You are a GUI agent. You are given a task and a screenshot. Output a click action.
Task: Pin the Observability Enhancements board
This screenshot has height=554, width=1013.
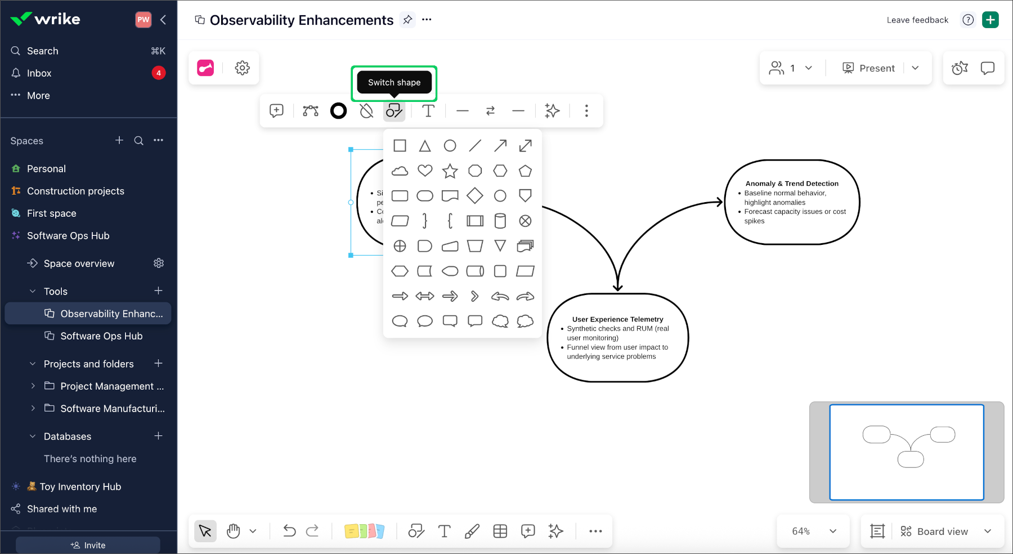coord(407,20)
